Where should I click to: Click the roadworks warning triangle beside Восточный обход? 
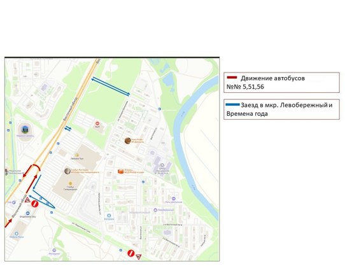coord(27,200)
